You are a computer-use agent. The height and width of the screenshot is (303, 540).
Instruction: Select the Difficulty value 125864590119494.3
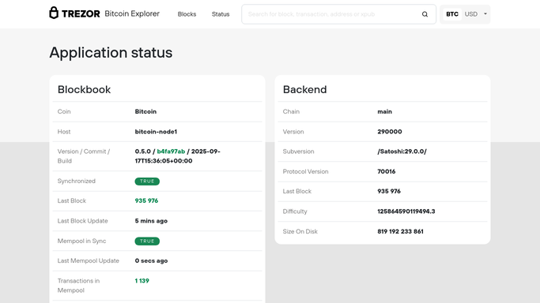tap(406, 211)
